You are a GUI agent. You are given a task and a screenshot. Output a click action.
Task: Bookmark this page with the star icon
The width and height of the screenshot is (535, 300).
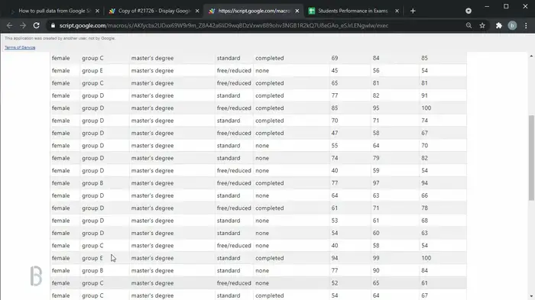(482, 25)
